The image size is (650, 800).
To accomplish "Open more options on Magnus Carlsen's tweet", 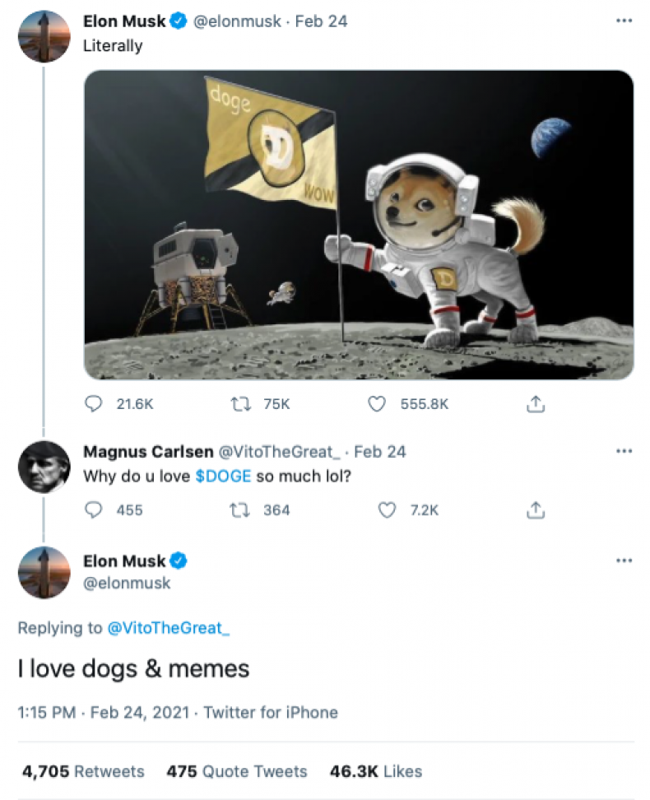I will 624,451.
